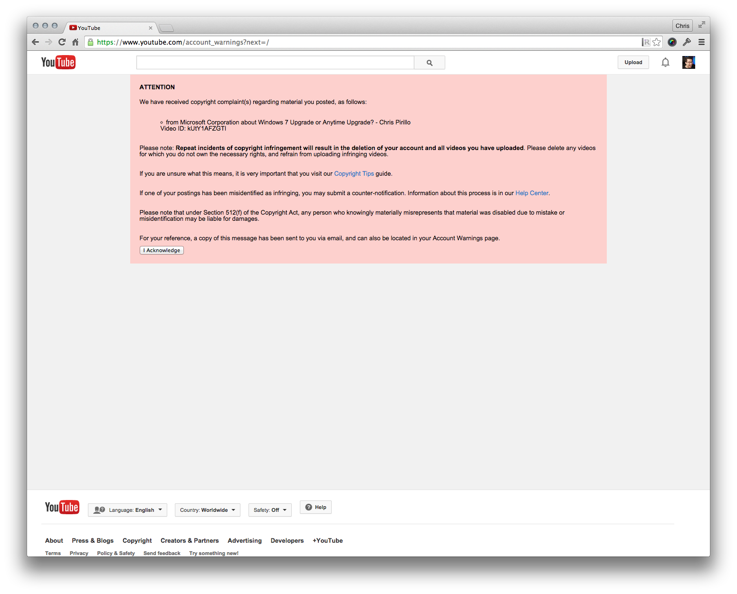737x594 pixels.
Task: Toggle fullscreen with the window arrows icon
Action: click(701, 25)
